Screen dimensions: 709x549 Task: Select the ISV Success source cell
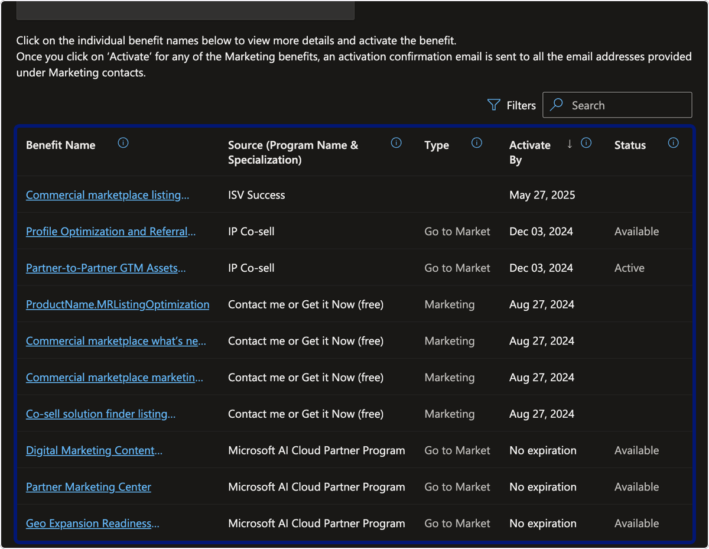[x=256, y=195]
